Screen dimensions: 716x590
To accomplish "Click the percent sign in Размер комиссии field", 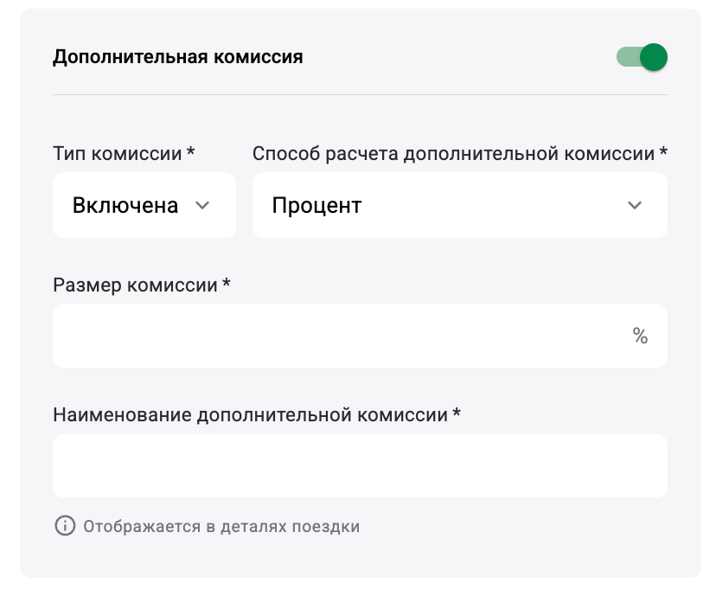I will (640, 336).
